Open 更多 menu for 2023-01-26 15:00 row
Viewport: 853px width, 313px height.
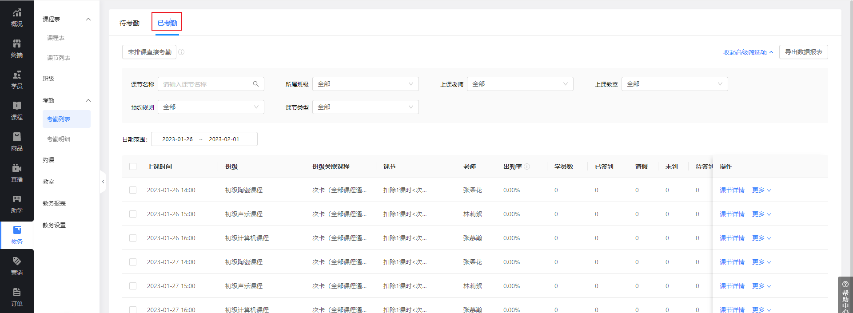click(x=761, y=214)
